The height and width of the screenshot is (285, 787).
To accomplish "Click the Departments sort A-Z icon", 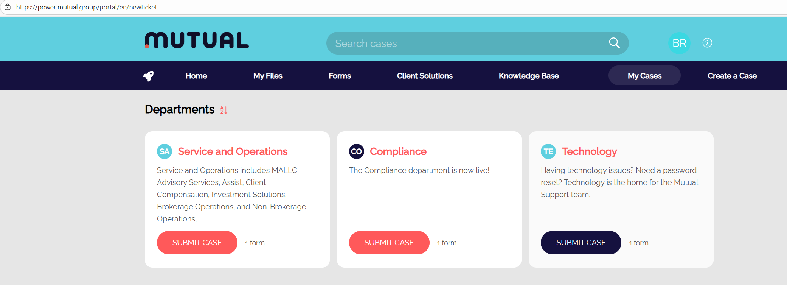I will click(x=224, y=110).
